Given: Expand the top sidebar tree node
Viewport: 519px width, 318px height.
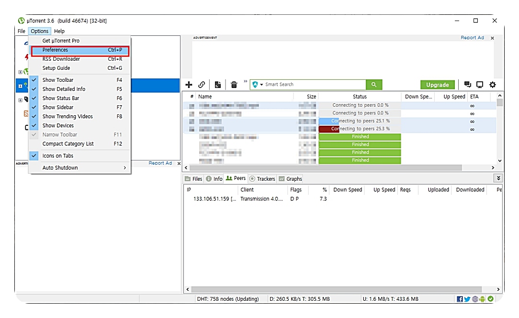Looking at the screenshot, I should (20, 72).
